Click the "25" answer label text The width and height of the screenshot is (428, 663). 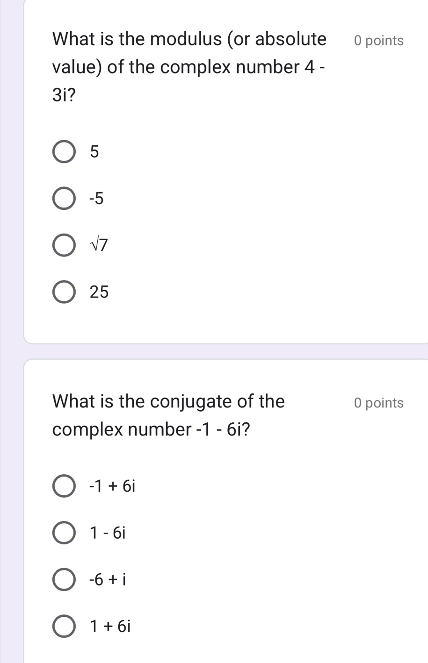pos(99,292)
